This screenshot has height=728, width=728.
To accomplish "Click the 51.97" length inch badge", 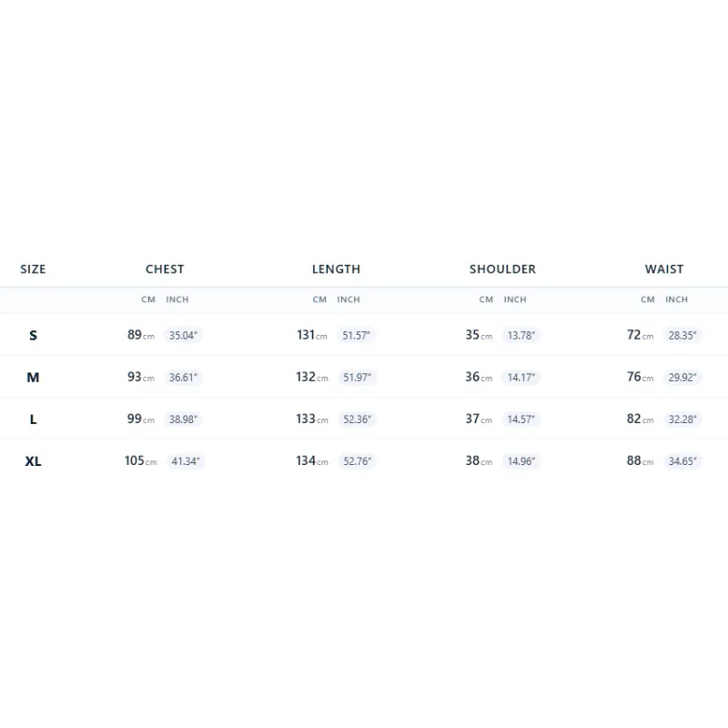I will click(357, 378).
